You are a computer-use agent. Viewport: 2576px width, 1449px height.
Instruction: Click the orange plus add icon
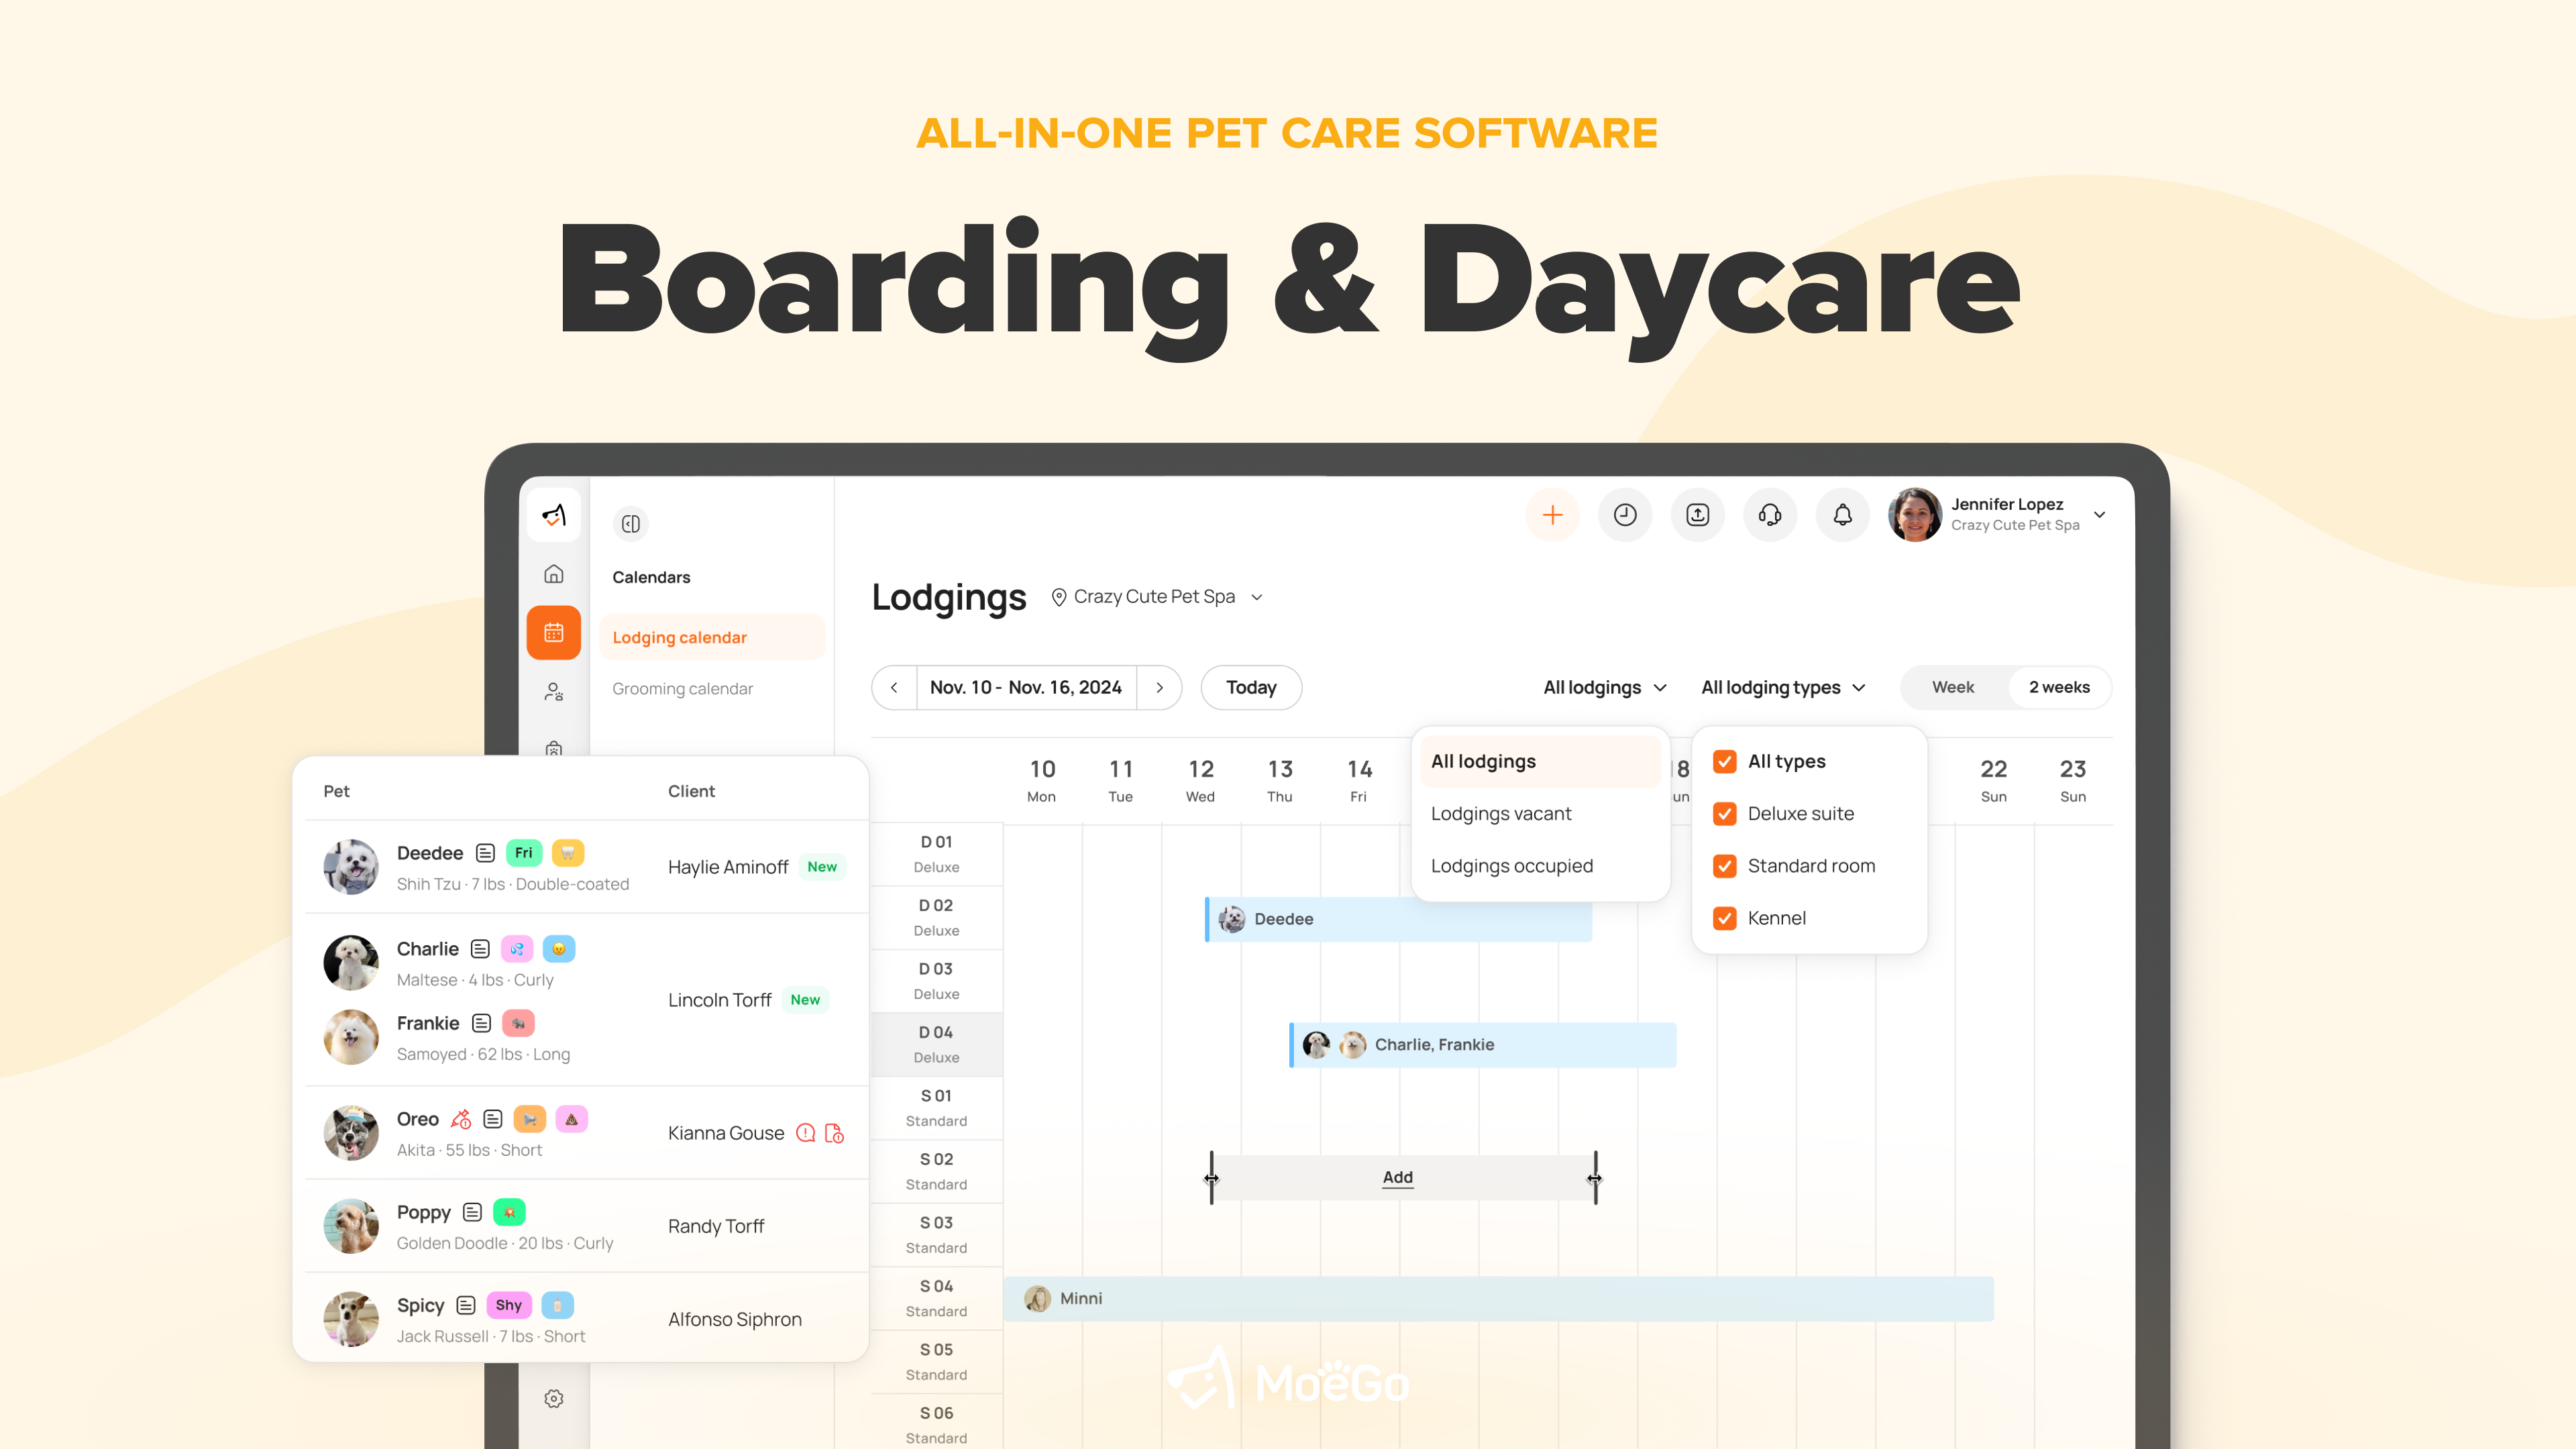click(x=1552, y=515)
